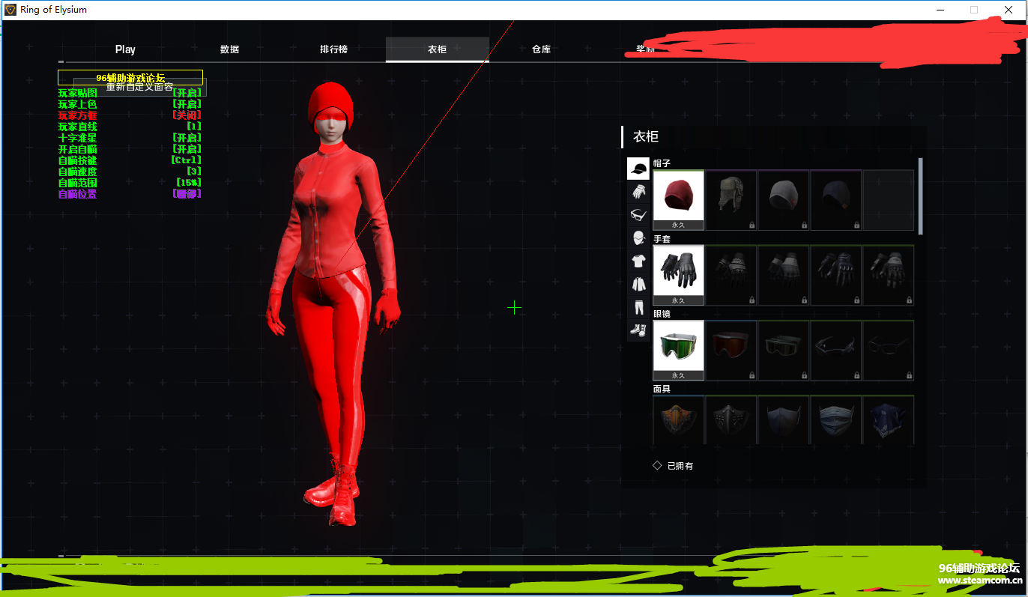The height and width of the screenshot is (597, 1028).
Task: Minimize the Ring of Elysium window
Action: pyautogui.click(x=940, y=10)
